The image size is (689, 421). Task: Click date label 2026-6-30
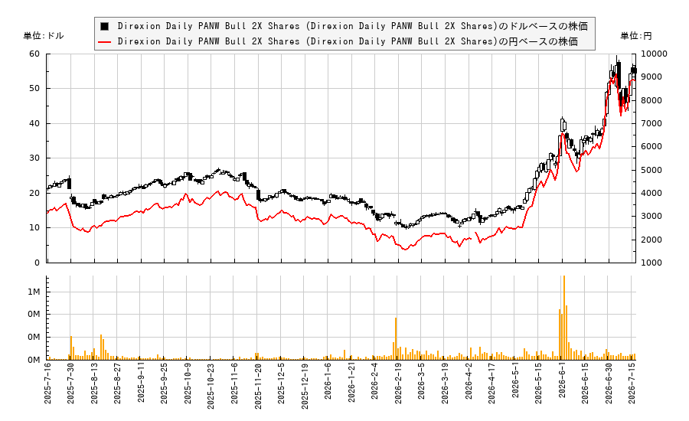tap(609, 383)
